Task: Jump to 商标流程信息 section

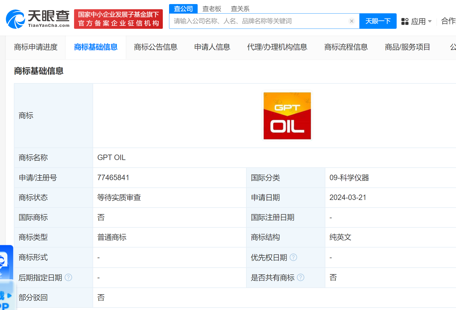Action: (346, 47)
